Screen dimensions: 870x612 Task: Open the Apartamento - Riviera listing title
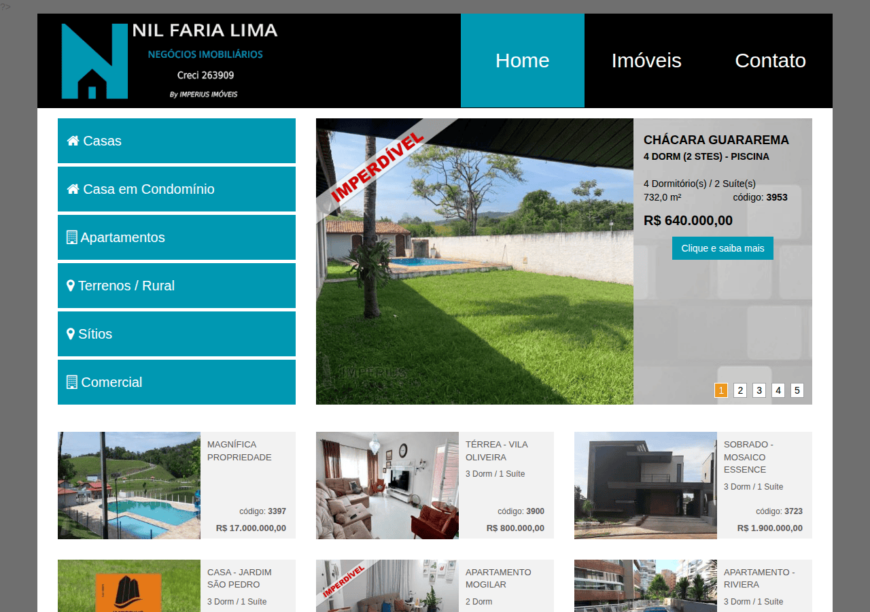[759, 578]
